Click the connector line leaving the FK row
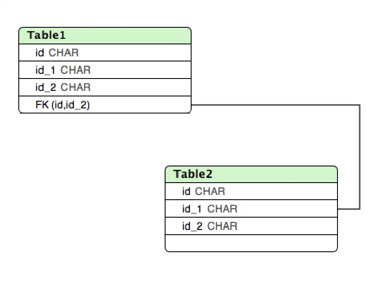The image size is (384, 294). (x=275, y=105)
